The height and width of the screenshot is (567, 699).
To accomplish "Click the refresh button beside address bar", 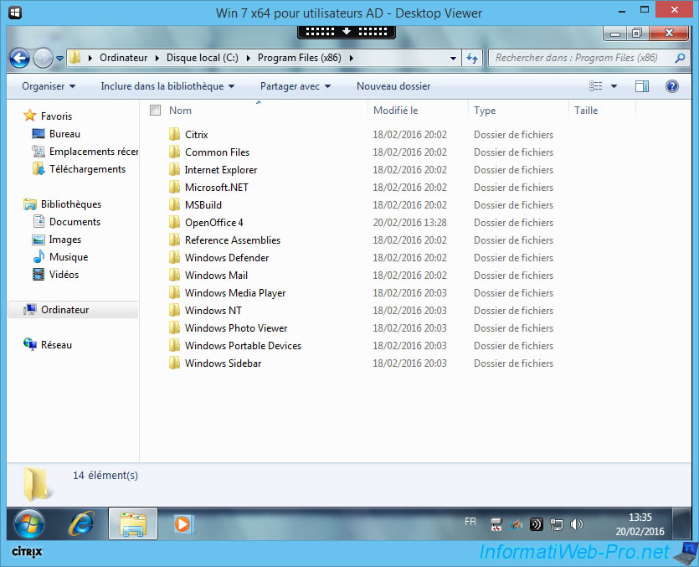I will click(472, 58).
